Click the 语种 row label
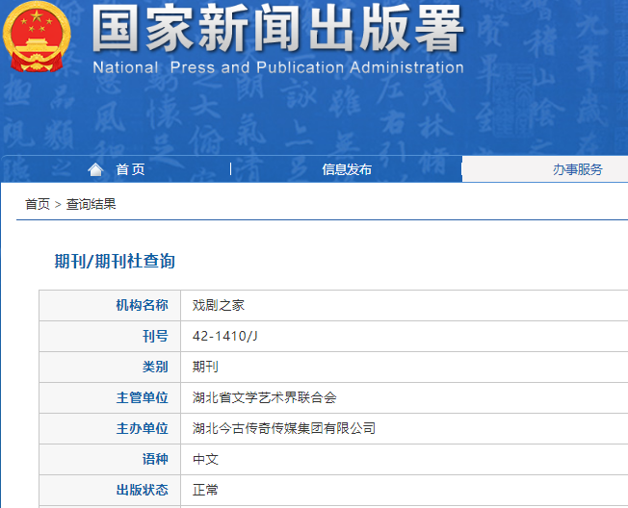 point(155,459)
